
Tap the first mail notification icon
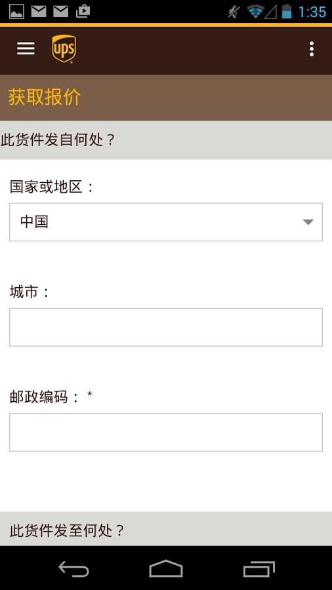pyautogui.click(x=39, y=11)
